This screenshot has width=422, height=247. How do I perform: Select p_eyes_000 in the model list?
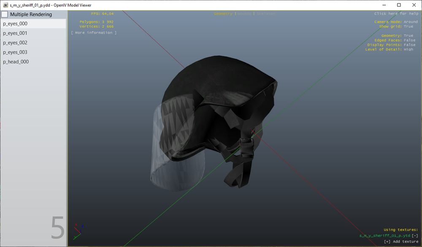(15, 24)
